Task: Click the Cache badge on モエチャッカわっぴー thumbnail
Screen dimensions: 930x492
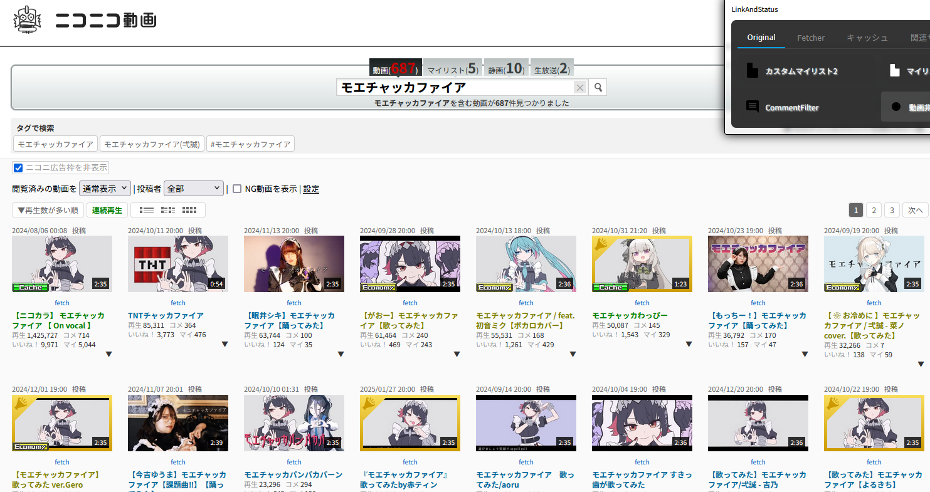Action: pyautogui.click(x=611, y=287)
